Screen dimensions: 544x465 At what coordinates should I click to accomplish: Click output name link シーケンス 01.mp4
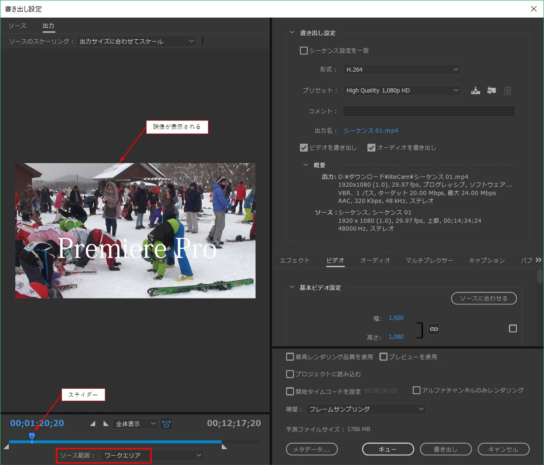tap(371, 130)
